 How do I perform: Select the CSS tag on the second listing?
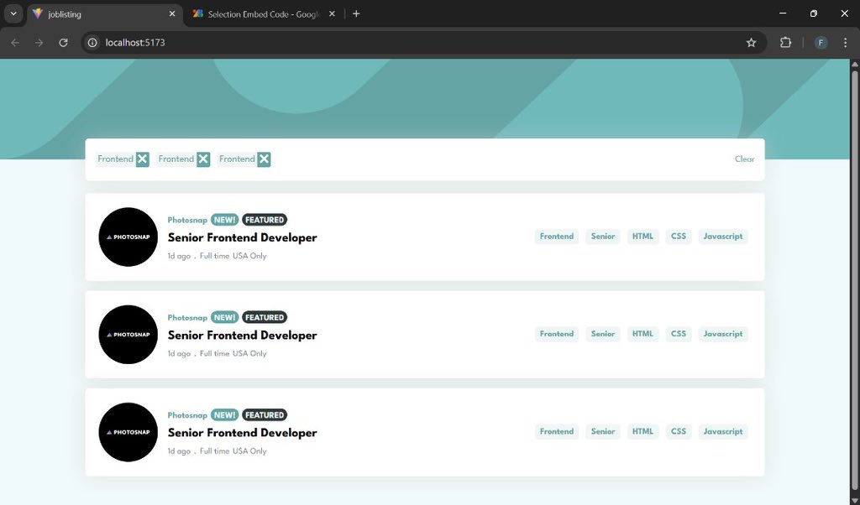coord(678,333)
